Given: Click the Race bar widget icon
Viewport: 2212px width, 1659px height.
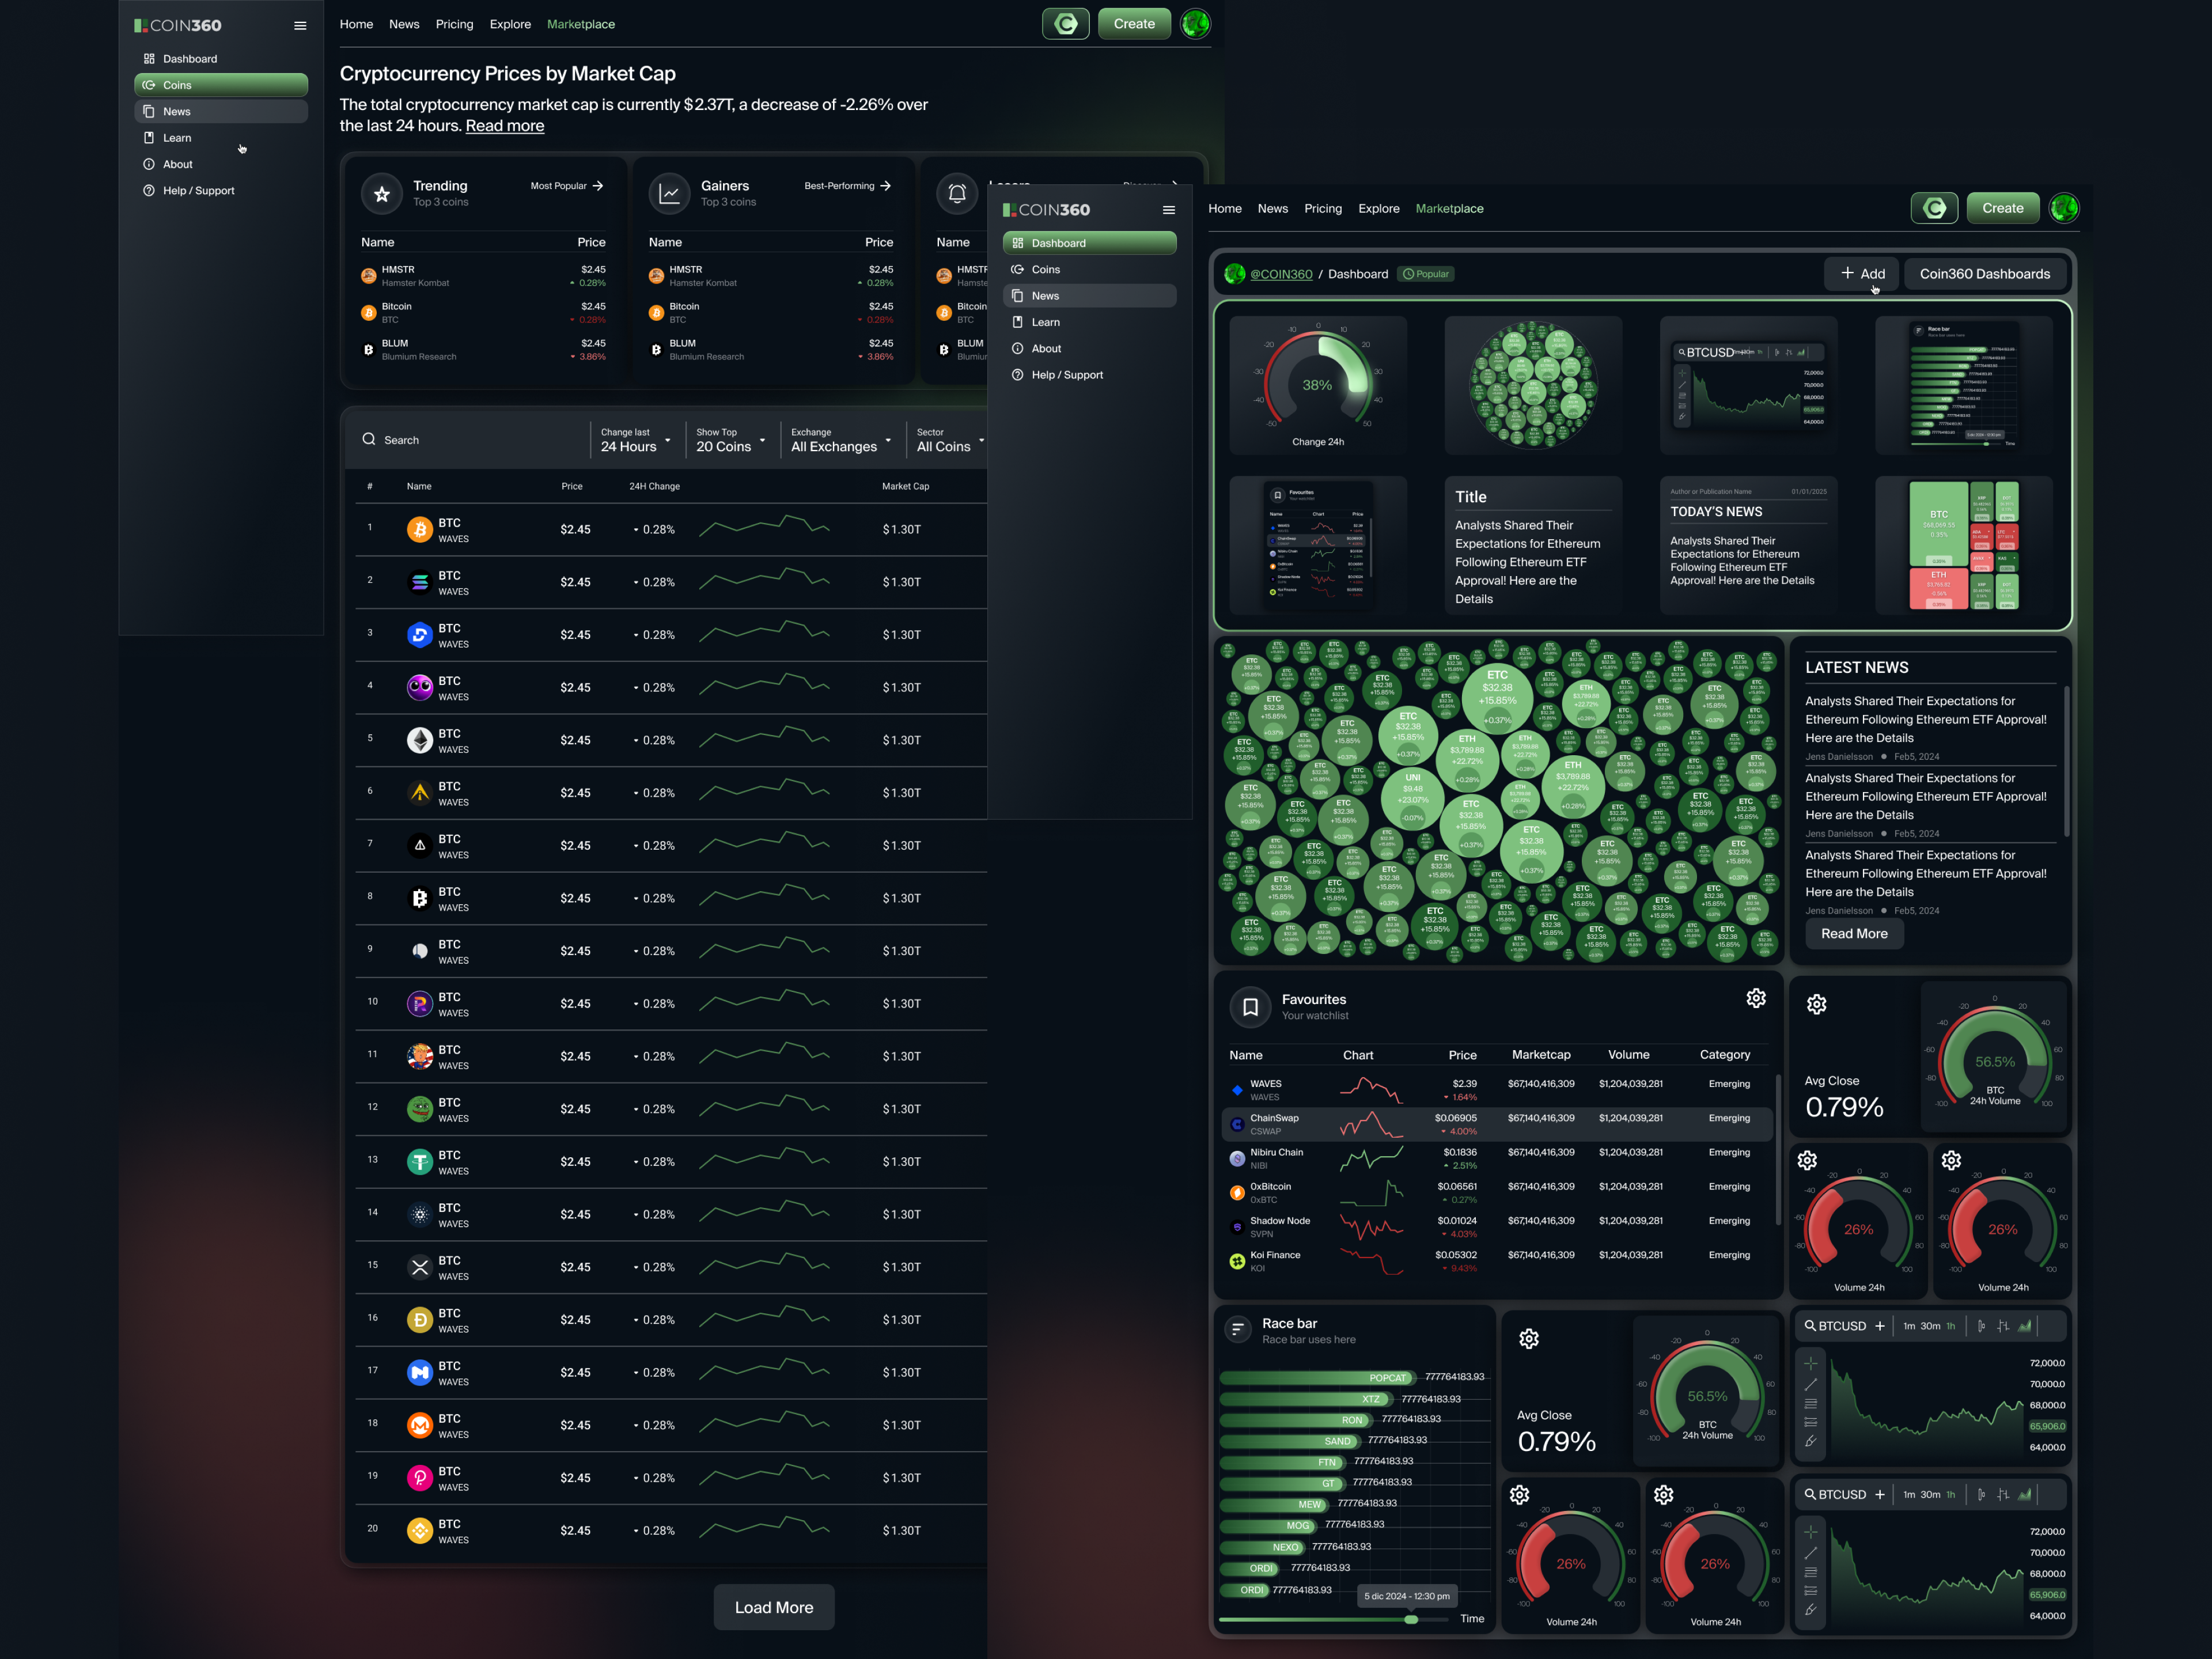Looking at the screenshot, I should click(1238, 1329).
